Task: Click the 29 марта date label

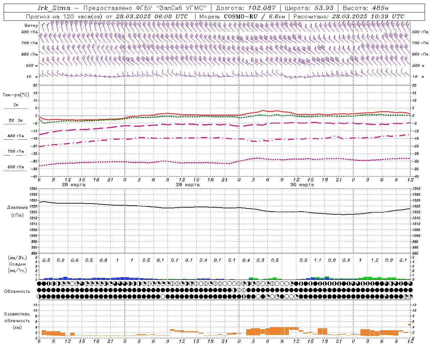Action: (x=188, y=185)
